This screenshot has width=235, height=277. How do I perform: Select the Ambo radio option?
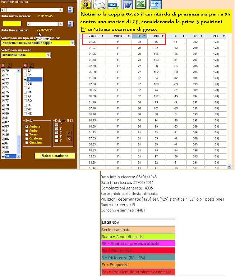pyautogui.click(x=27, y=131)
